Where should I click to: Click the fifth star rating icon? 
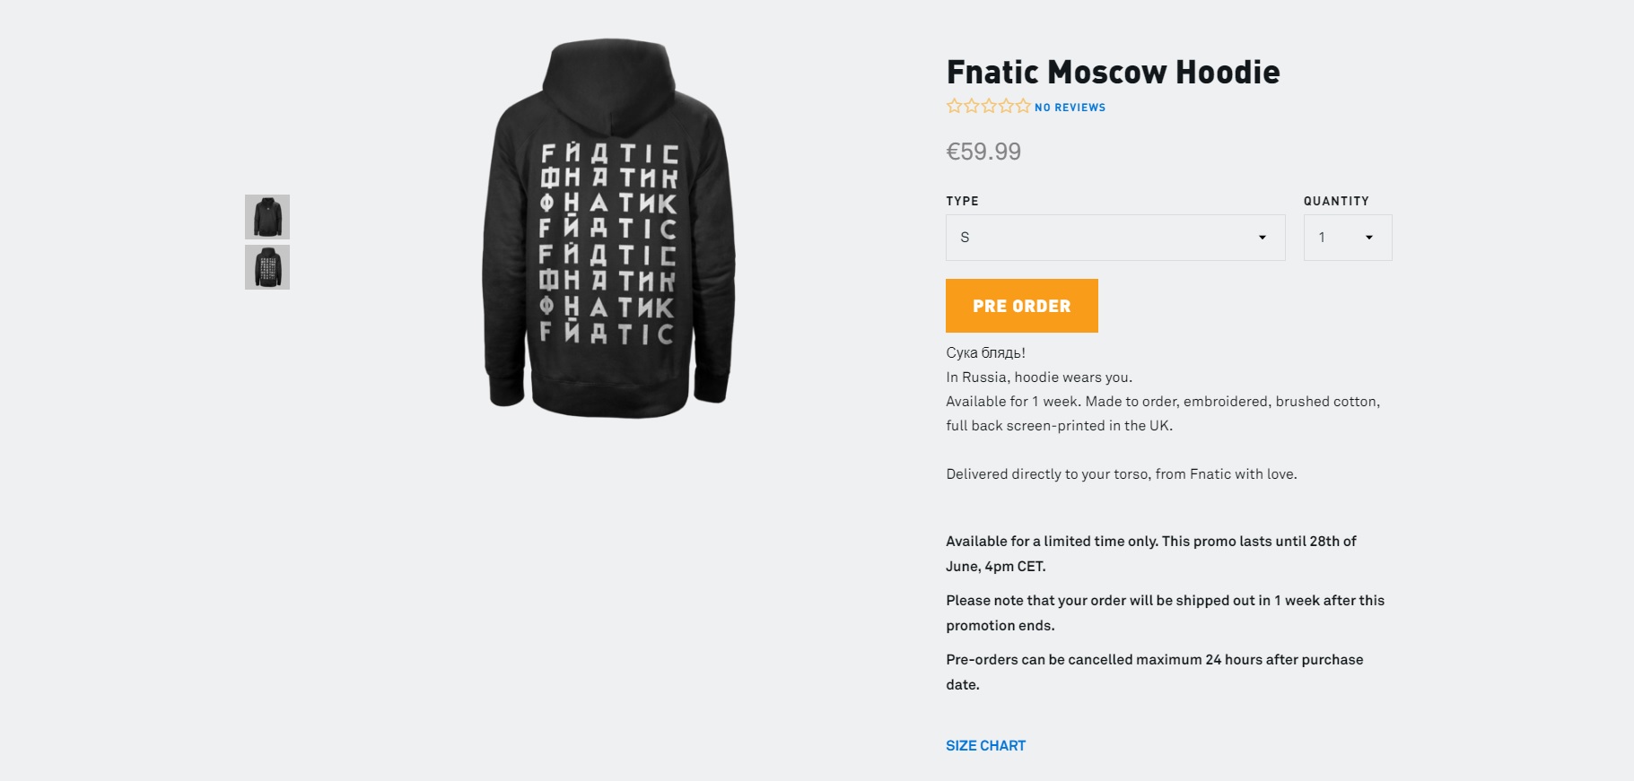[x=1024, y=106]
